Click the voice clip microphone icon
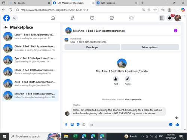The width and height of the screenshot is (187, 140). coord(66,124)
